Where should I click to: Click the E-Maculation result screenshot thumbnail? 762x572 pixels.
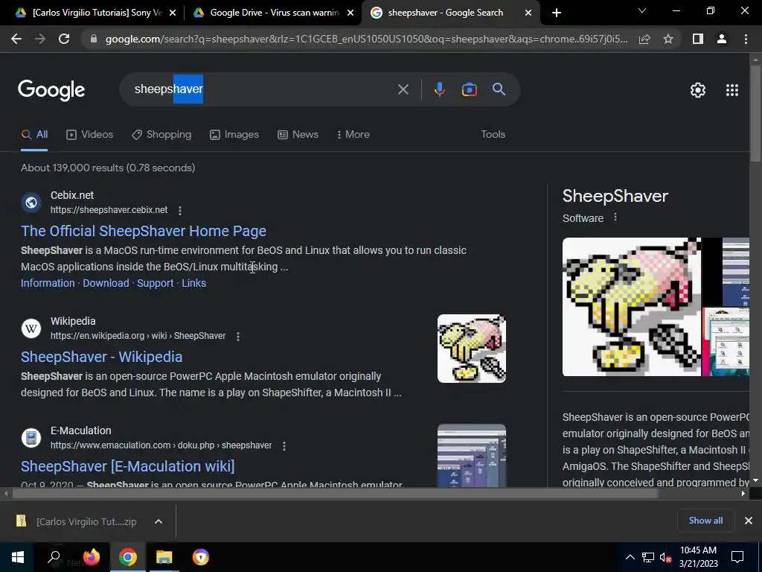pyautogui.click(x=471, y=455)
